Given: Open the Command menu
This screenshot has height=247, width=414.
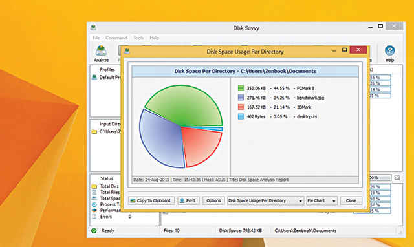Looking at the screenshot, I should (x=116, y=38).
